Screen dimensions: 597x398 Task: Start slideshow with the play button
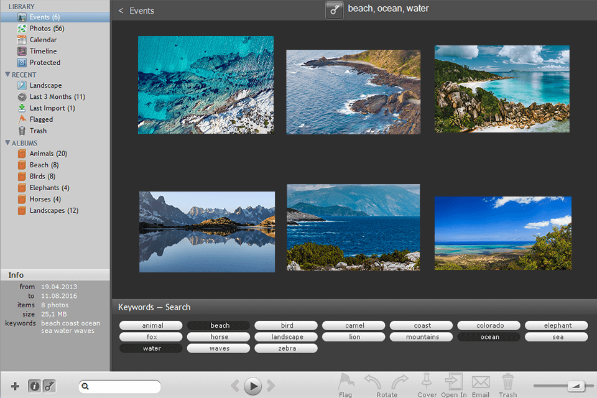[x=253, y=386]
